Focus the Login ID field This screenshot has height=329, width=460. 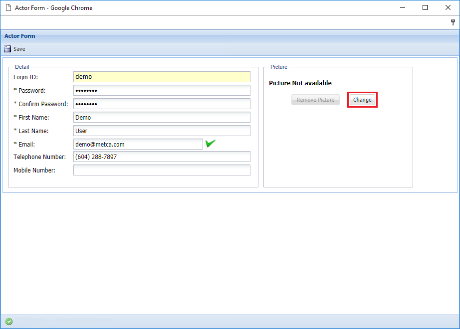click(x=162, y=77)
